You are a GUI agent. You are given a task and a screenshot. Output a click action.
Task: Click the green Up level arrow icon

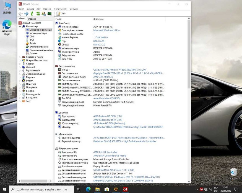pyautogui.click(x=32, y=14)
